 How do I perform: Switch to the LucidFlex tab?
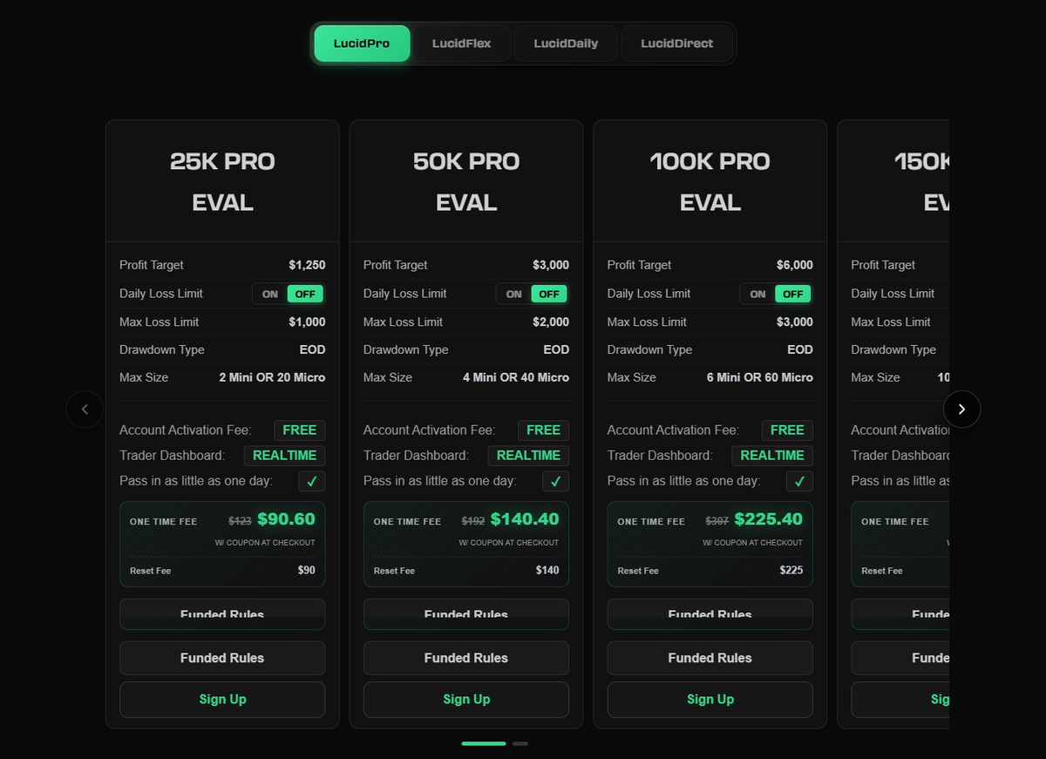point(462,44)
